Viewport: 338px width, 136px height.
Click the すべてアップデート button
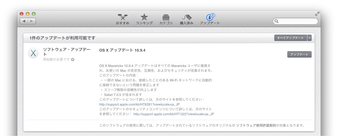(x=291, y=38)
